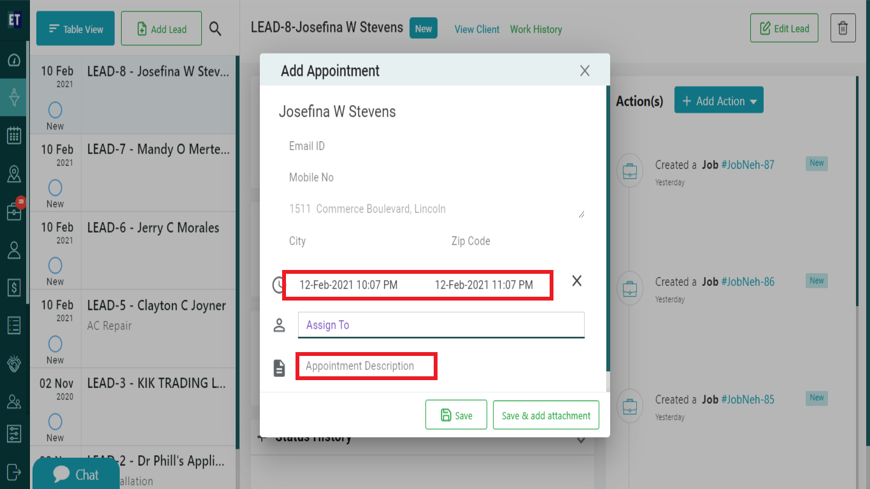
Task: Click the job icon for JobNeh-86
Action: 630,288
